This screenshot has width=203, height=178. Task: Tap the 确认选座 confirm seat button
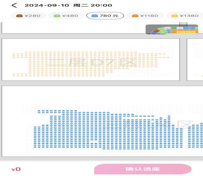(x=143, y=169)
